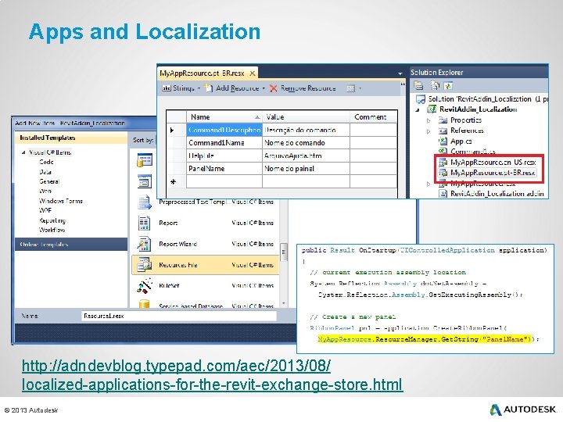Select MyAppResource.en-US.resx file
The image size is (563, 422).
(493, 163)
